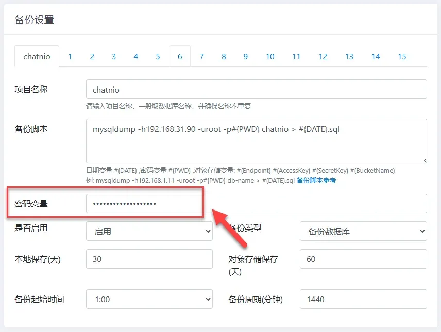Click the 备份设置 heading text
Viewport: 441px width, 332px height.
coord(35,20)
